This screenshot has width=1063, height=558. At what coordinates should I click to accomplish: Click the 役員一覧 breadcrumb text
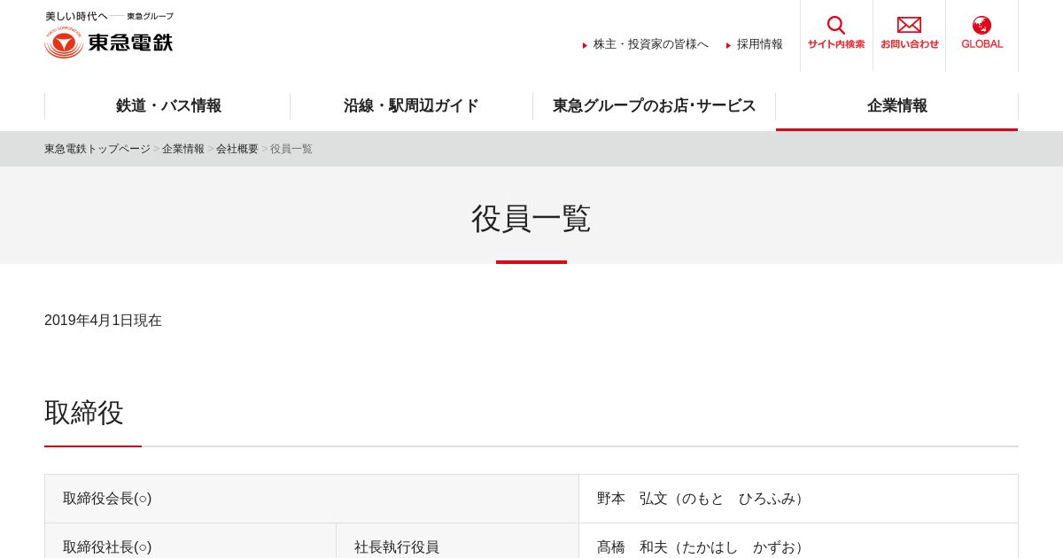point(291,149)
